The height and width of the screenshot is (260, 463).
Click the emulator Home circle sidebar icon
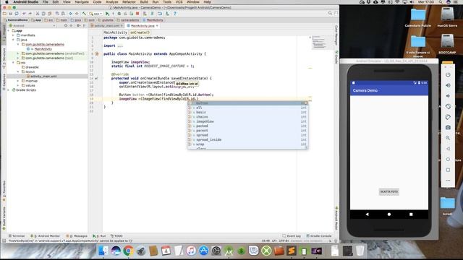coord(448,159)
